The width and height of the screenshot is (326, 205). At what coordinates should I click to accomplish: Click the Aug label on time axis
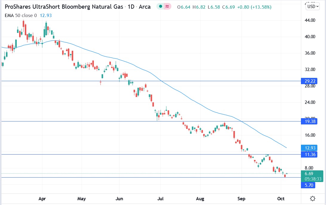tap(200, 198)
